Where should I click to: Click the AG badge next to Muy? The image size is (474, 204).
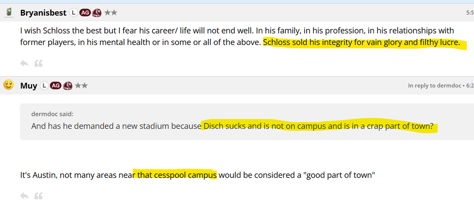55,86
